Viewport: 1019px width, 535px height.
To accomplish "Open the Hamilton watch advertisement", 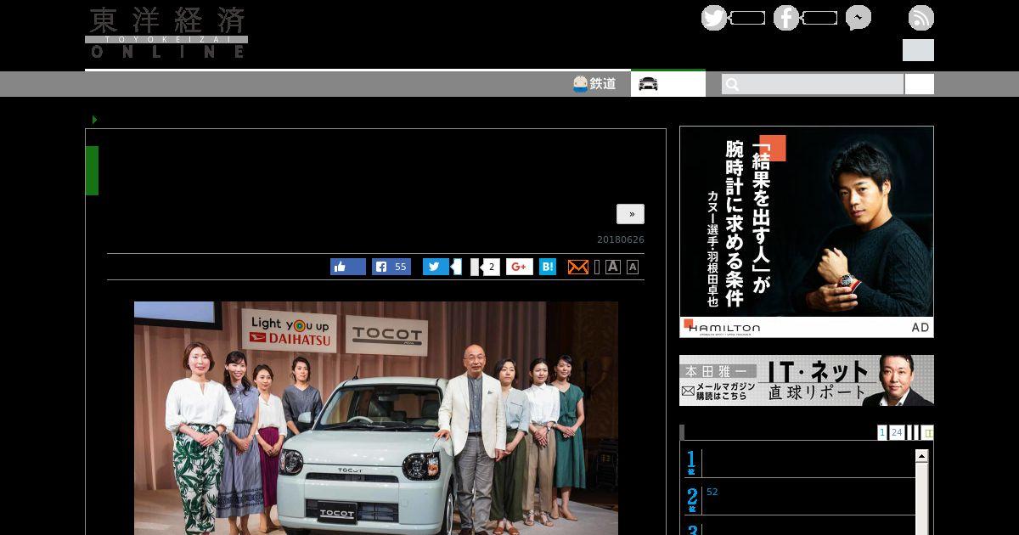I will pos(807,232).
